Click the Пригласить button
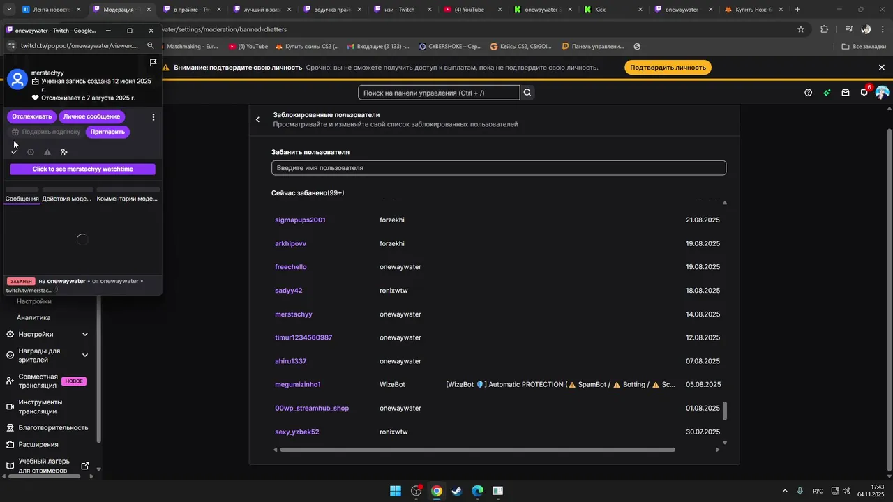Screen dimensions: 893x502 click(x=107, y=132)
